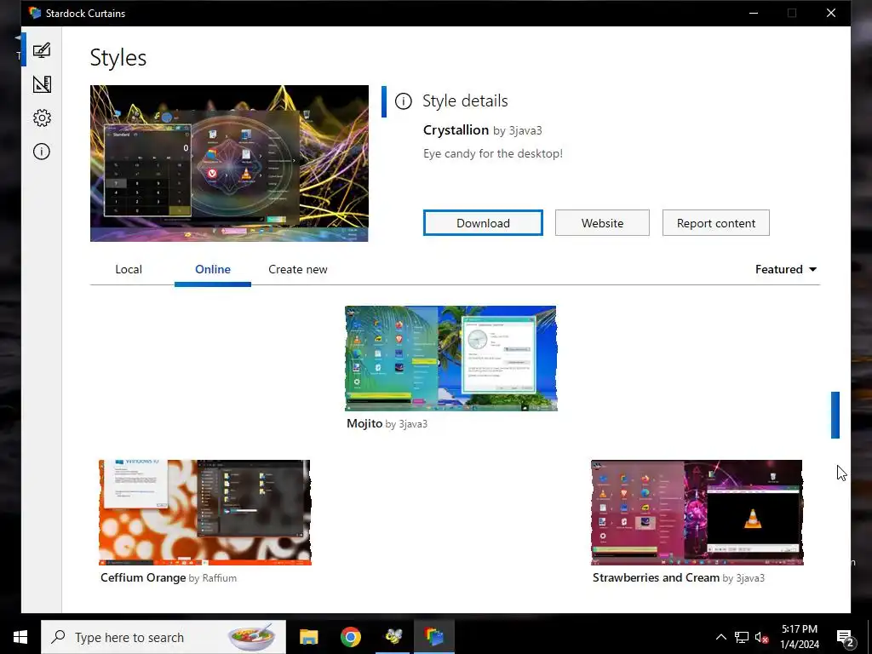Open the bee app taskbar icon
This screenshot has width=872, height=654.
pyautogui.click(x=393, y=637)
